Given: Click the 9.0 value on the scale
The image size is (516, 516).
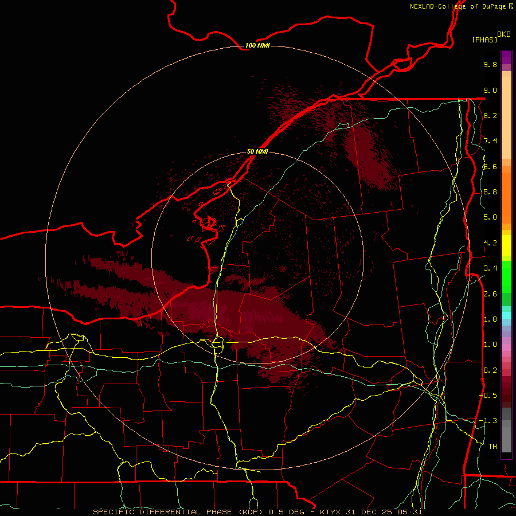Looking at the screenshot, I should click(490, 90).
